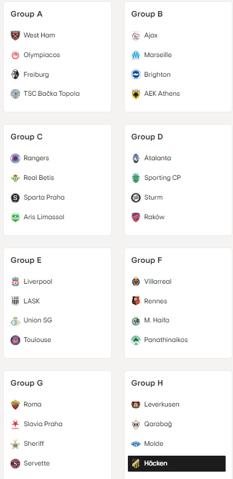Click the Villarreal yellow crest
This screenshot has width=233, height=479.
136,282
